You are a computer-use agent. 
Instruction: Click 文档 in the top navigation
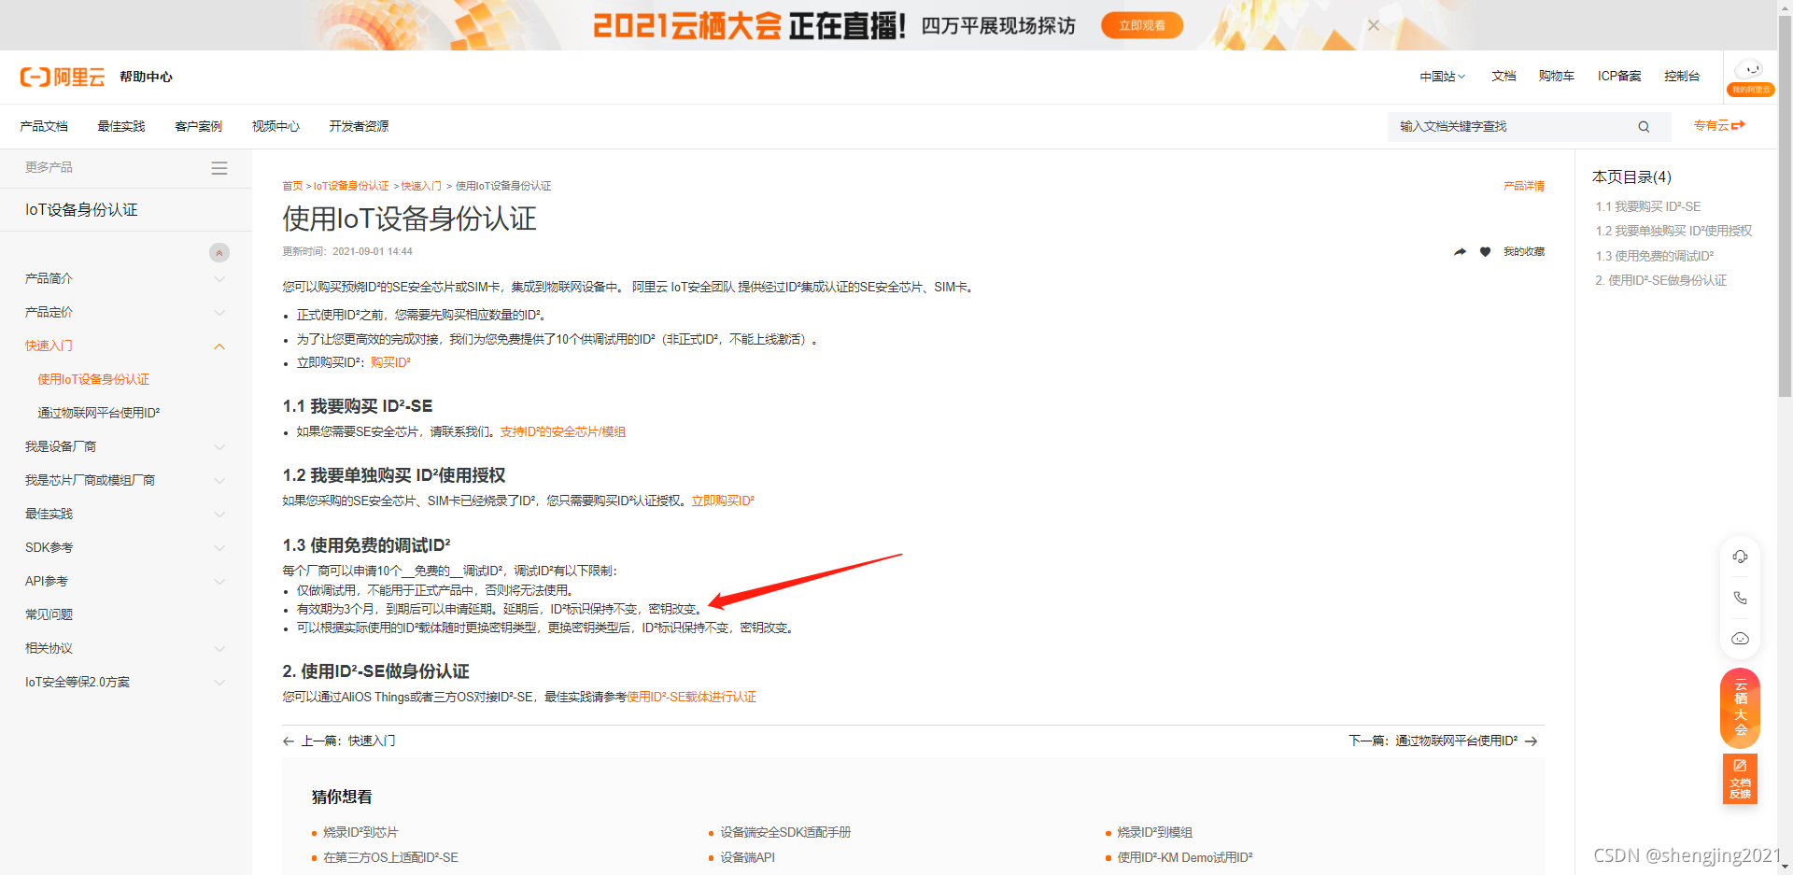[1504, 77]
